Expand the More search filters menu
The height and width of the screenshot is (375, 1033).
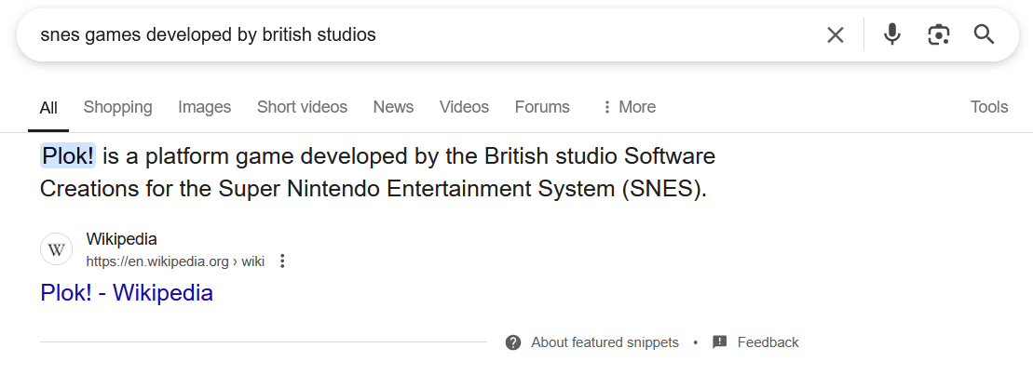629,107
